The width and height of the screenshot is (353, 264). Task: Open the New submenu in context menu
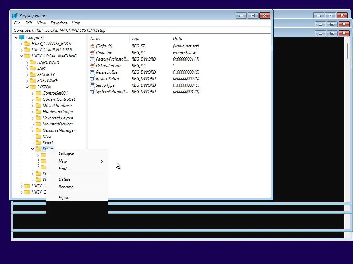pos(77,161)
